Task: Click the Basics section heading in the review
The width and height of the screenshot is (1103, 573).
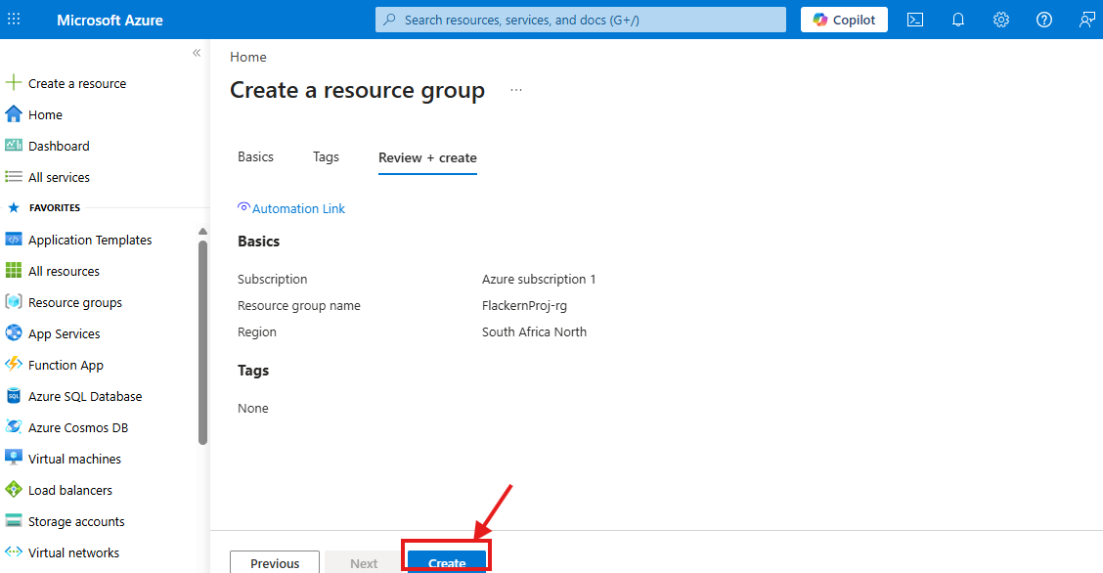Action: (259, 242)
